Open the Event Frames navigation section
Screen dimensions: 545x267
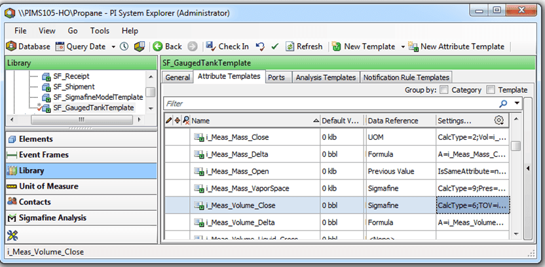[x=81, y=155]
